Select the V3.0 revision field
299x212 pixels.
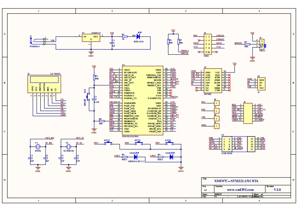(277, 189)
